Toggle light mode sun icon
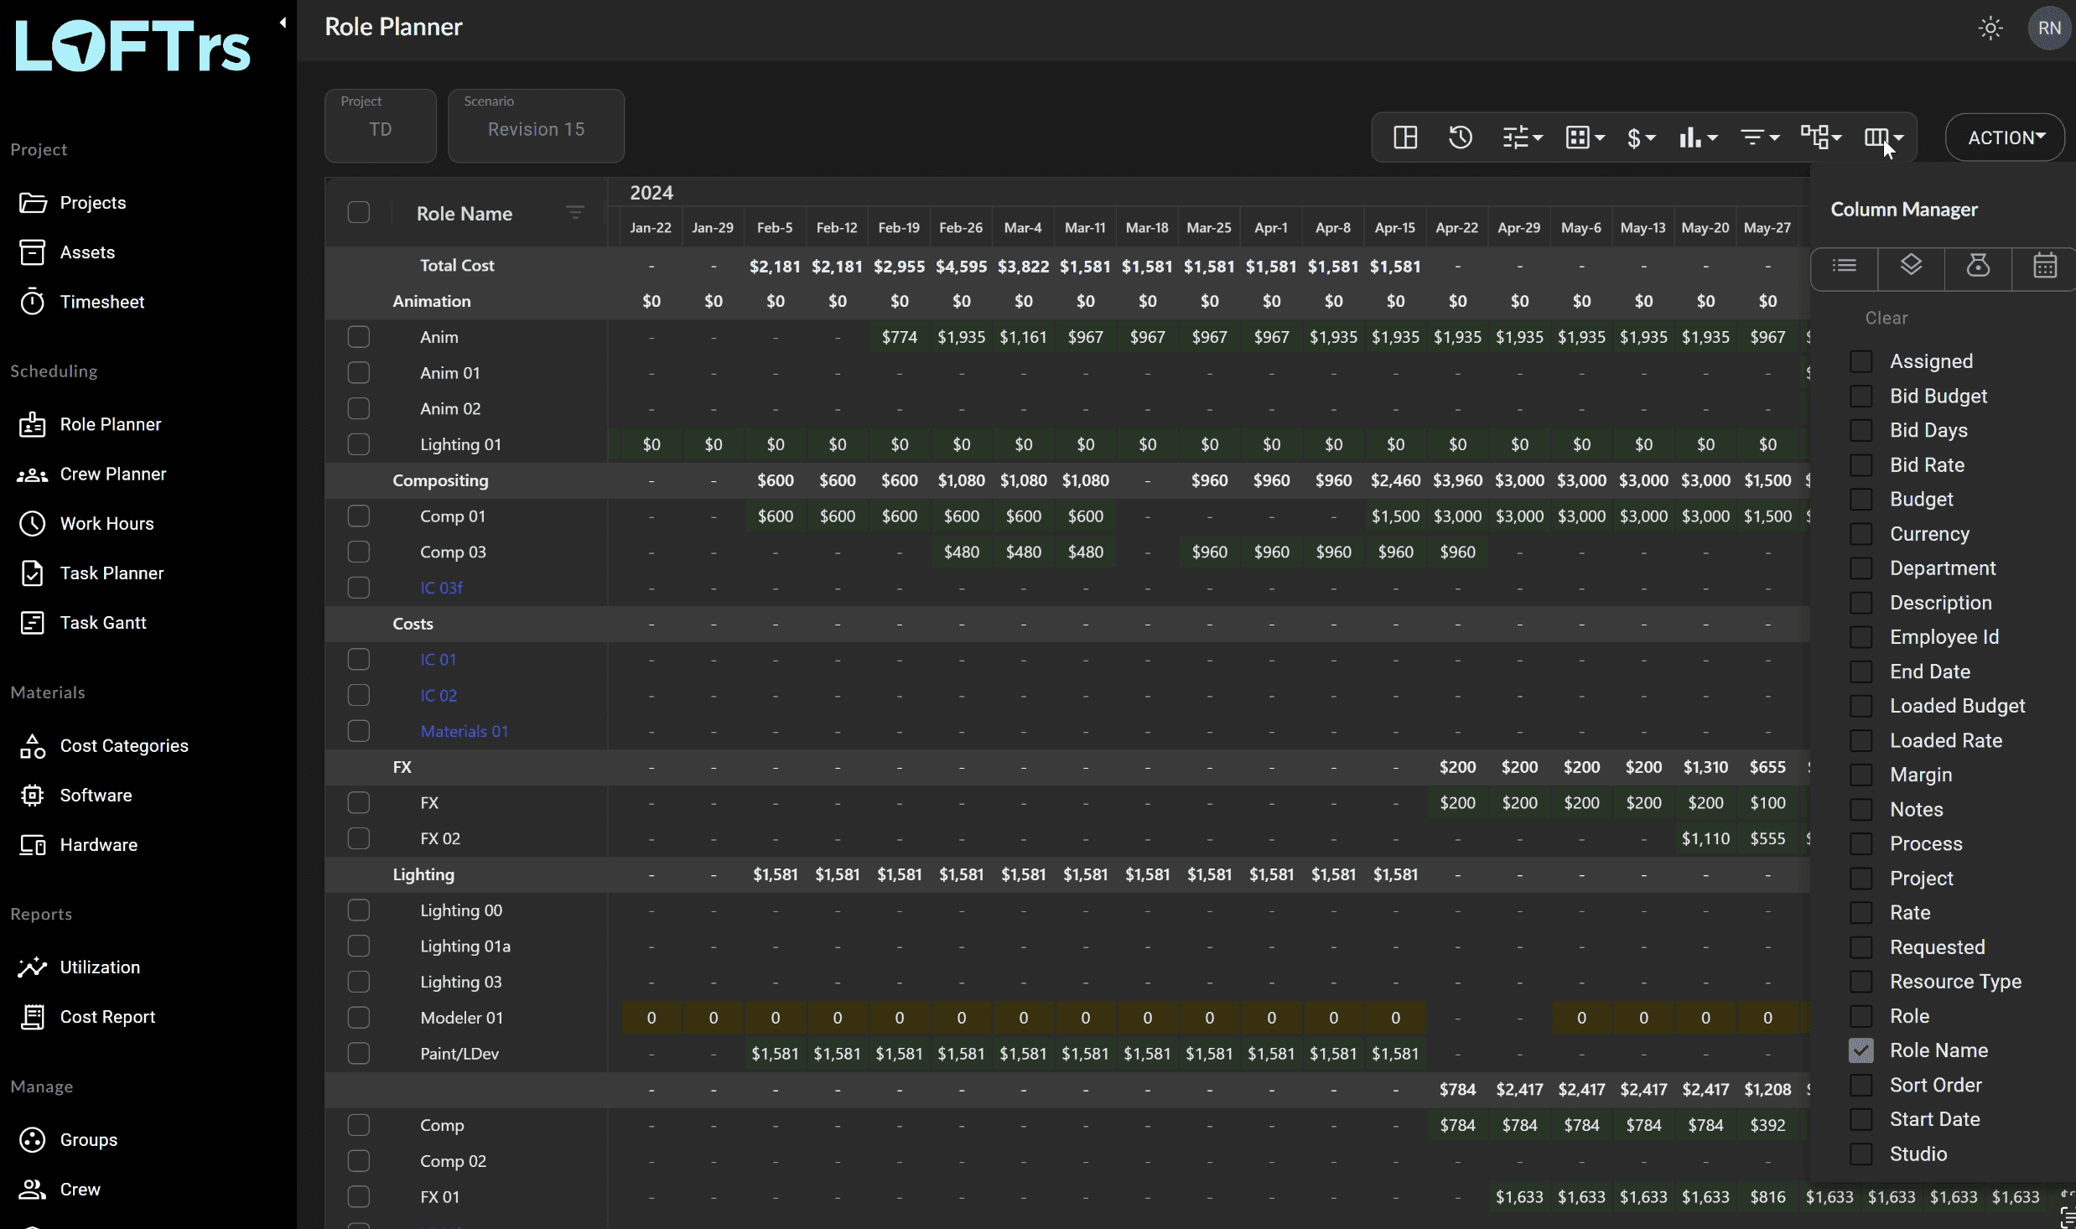This screenshot has height=1229, width=2076. coord(1990,29)
